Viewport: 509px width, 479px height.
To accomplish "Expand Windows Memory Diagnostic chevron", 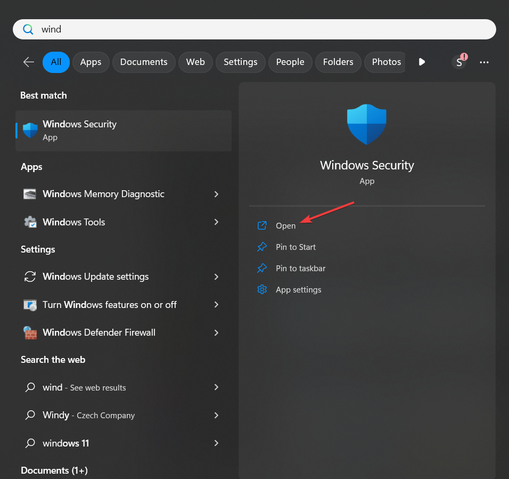I will [x=216, y=194].
